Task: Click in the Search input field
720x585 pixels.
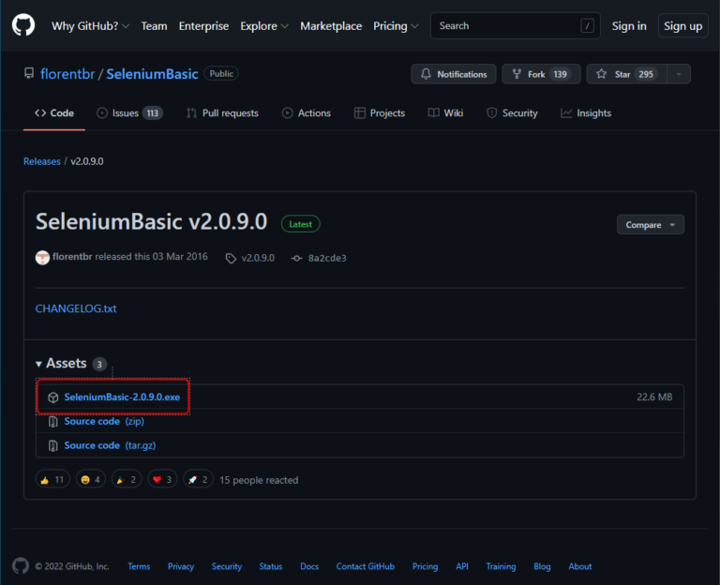Action: (506, 26)
